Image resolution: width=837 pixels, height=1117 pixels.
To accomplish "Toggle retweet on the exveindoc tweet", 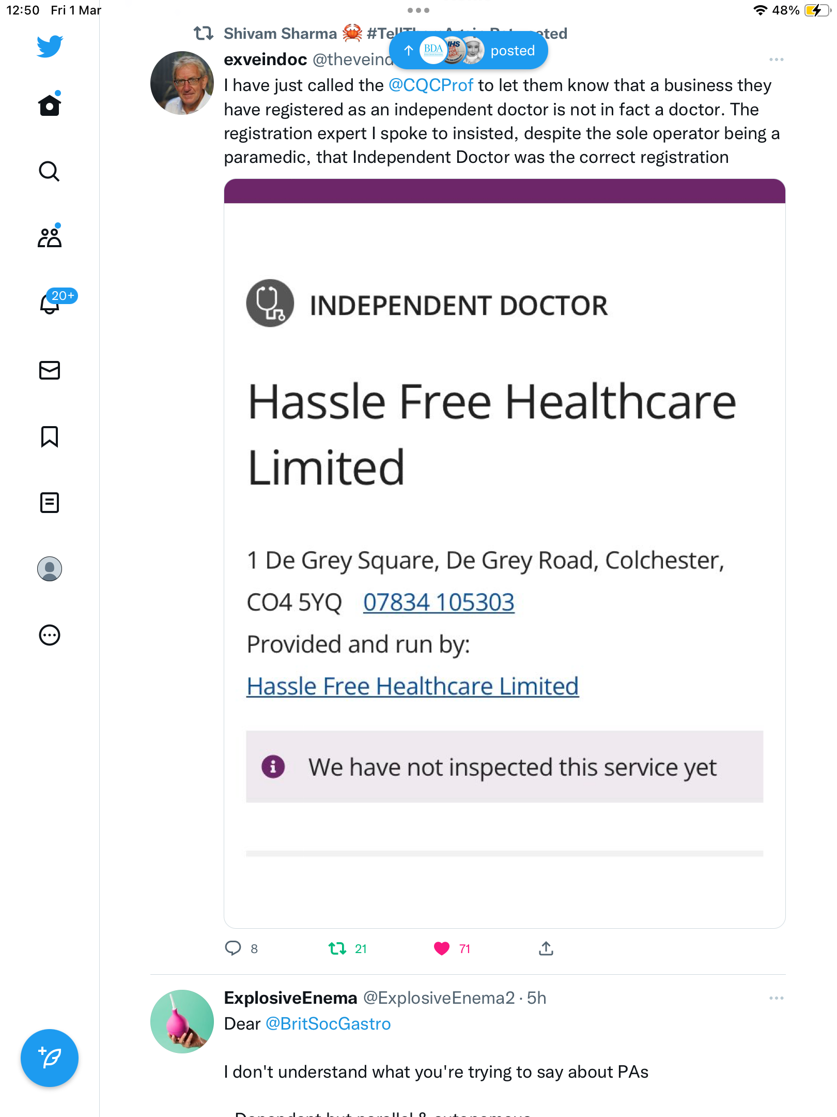I will pyautogui.click(x=337, y=948).
